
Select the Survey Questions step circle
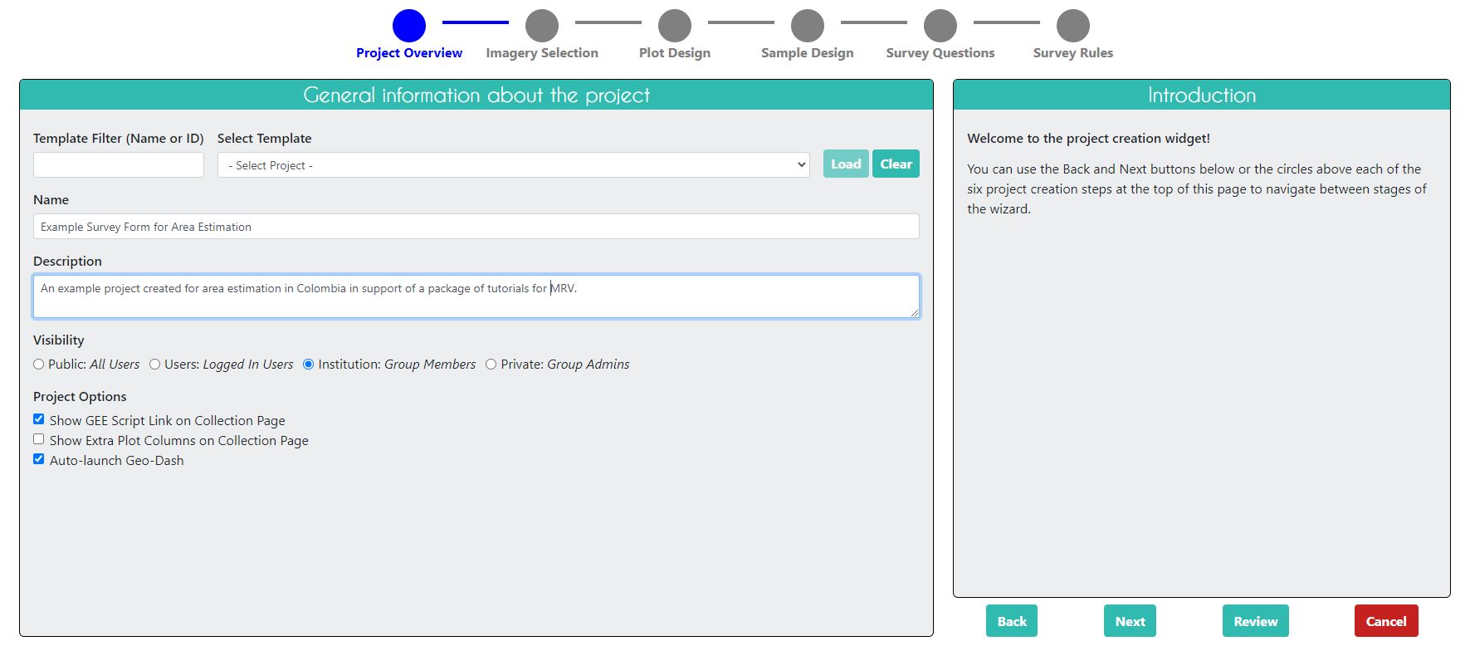940,26
